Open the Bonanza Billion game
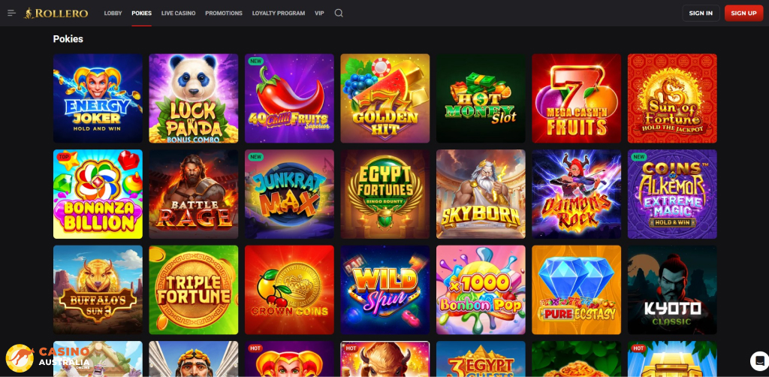Screen dimensions: 769x377 tap(98, 195)
